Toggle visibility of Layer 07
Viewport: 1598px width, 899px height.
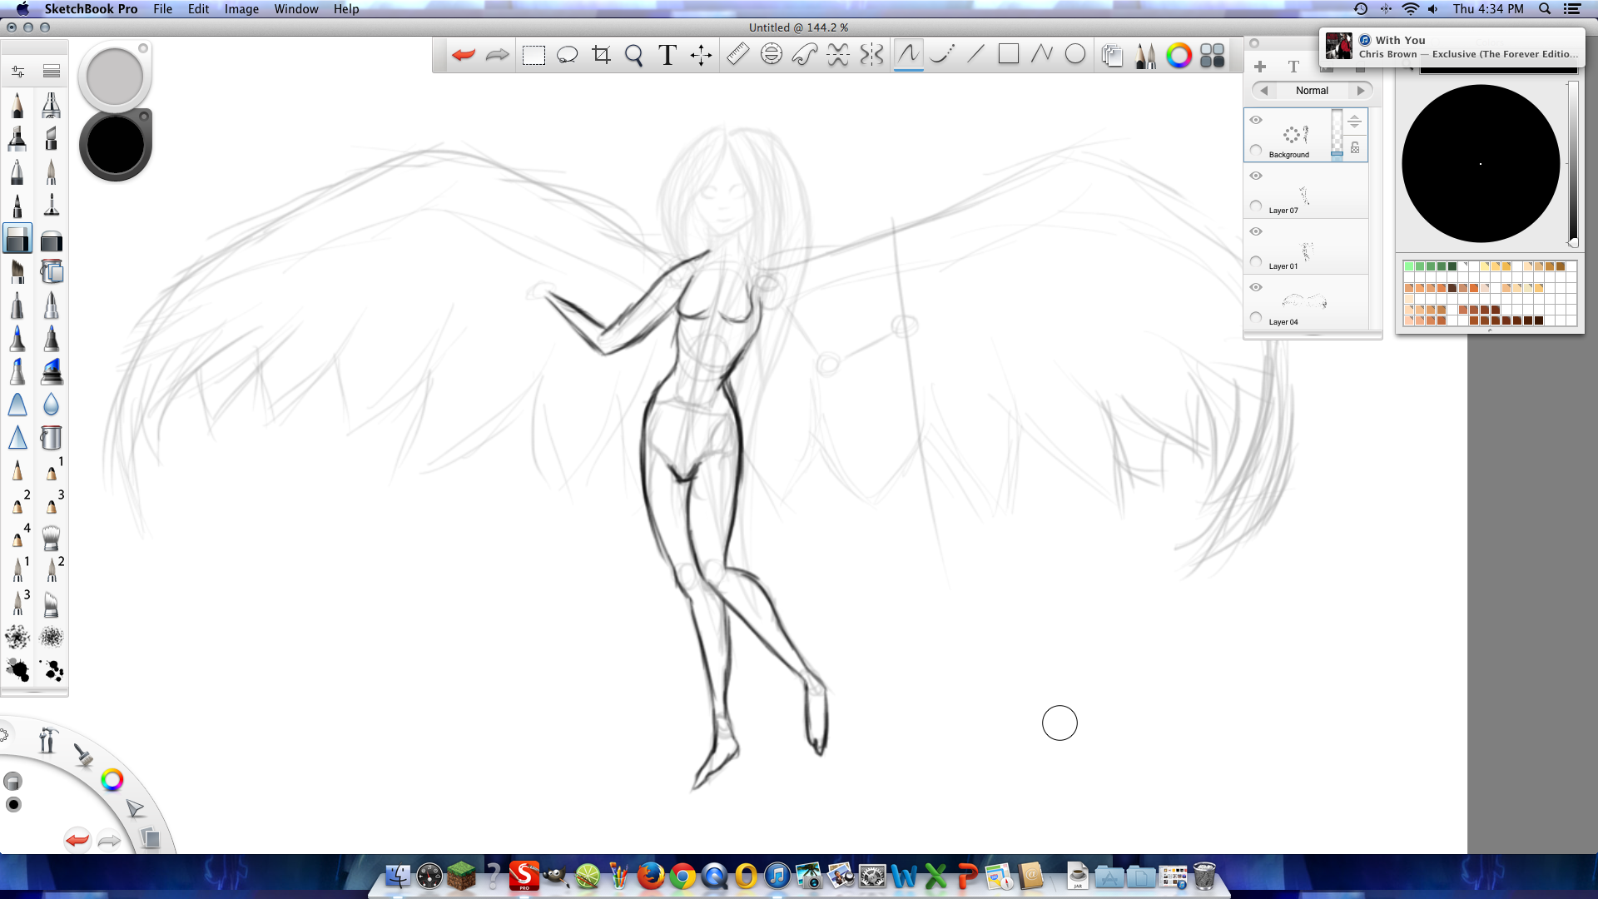tap(1256, 176)
